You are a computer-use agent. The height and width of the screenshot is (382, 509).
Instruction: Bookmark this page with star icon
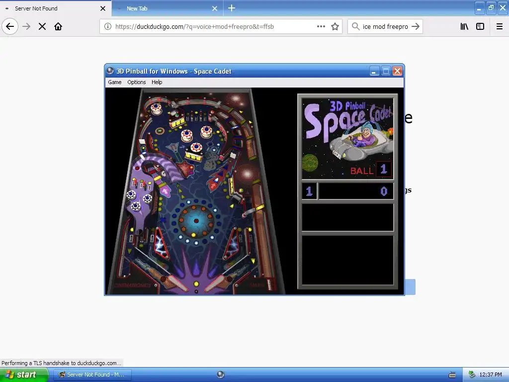click(335, 27)
